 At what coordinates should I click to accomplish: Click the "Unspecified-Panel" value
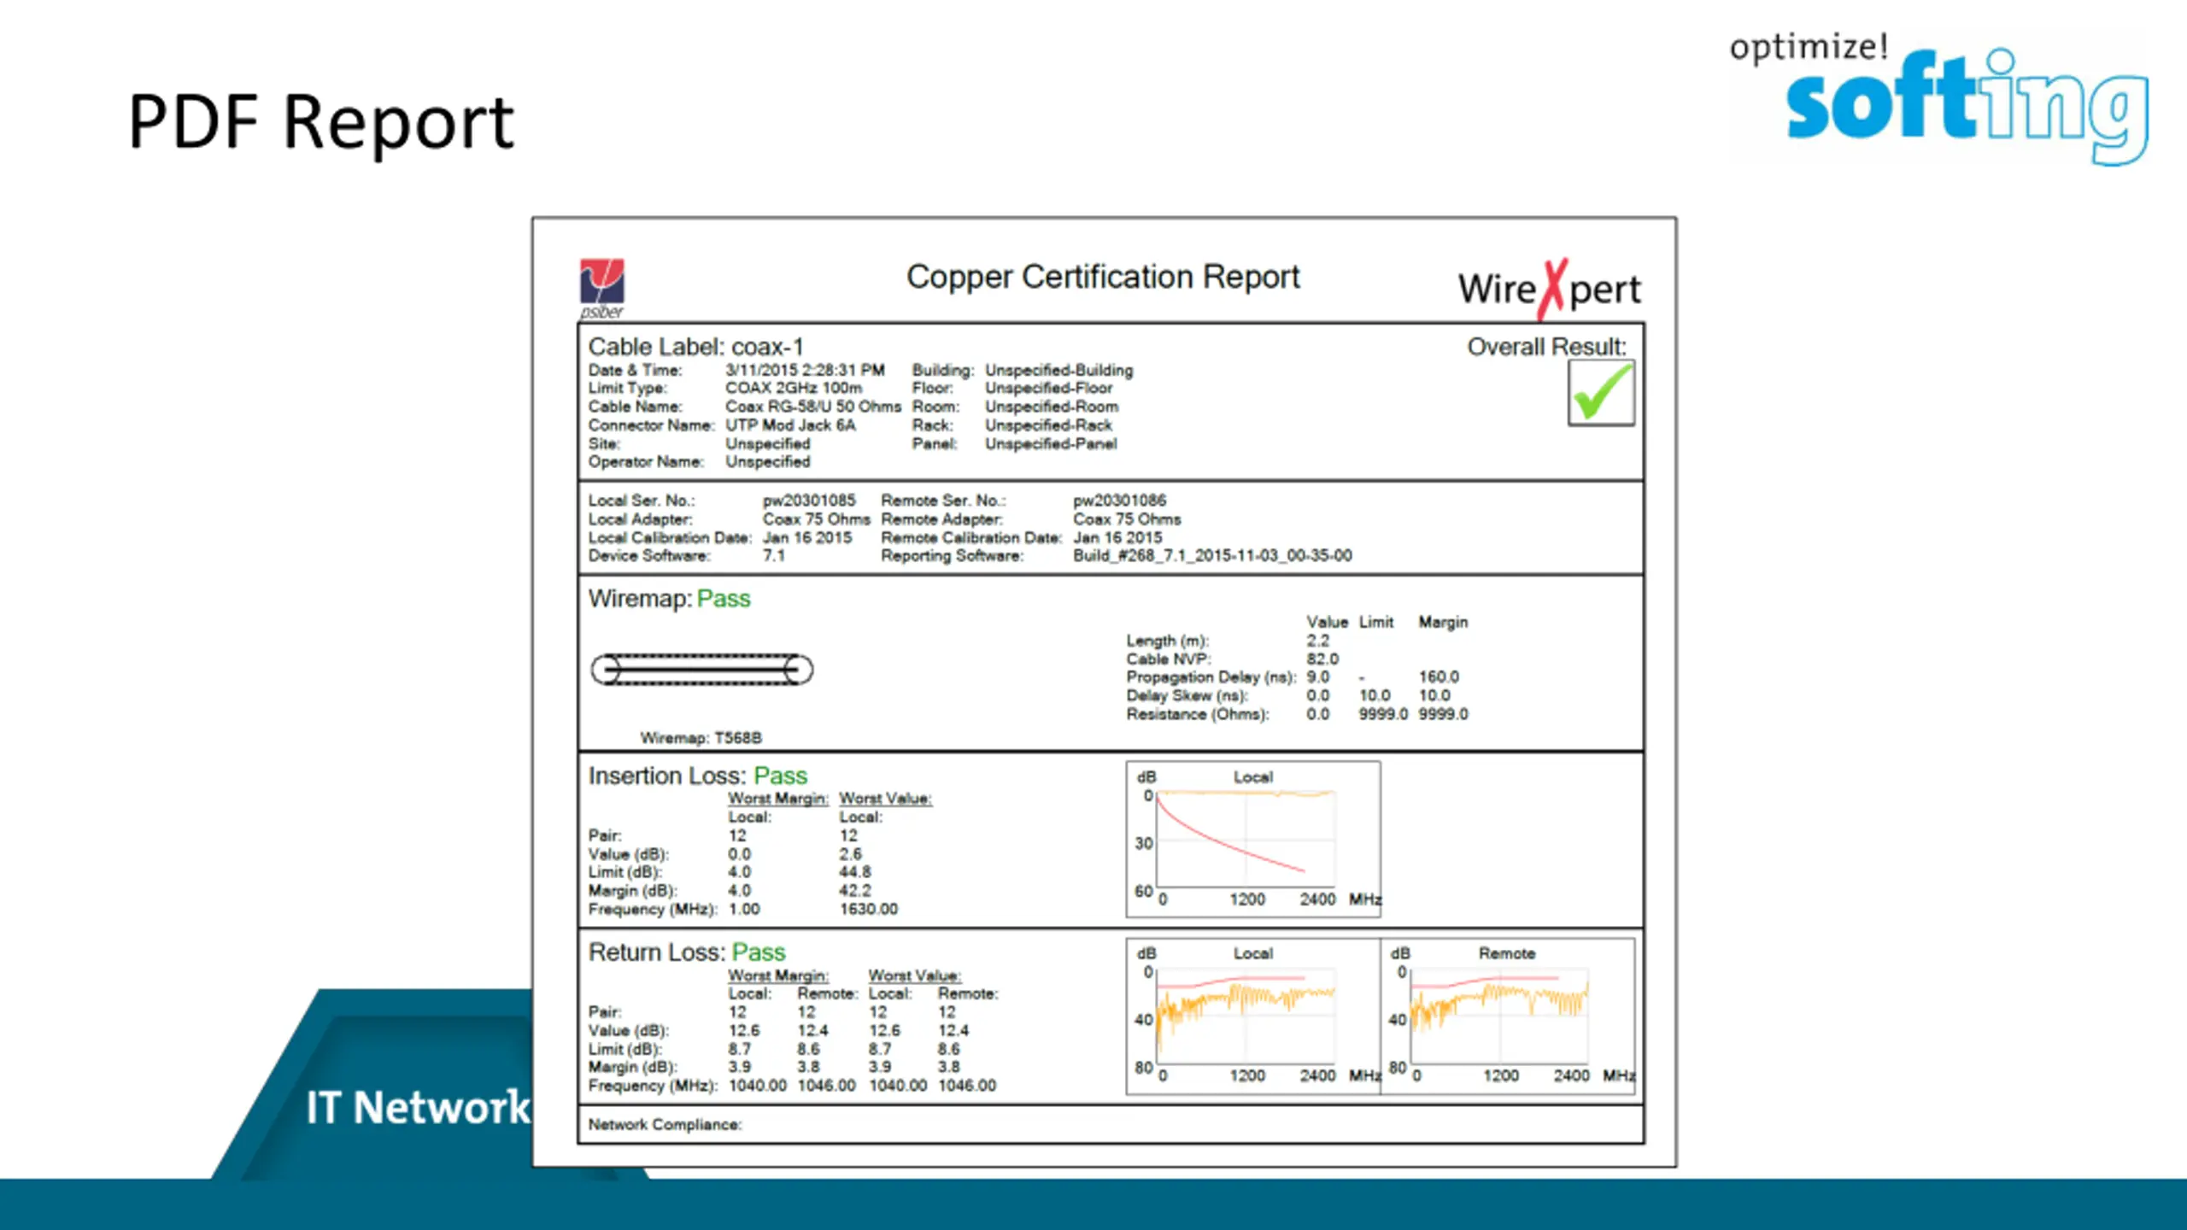click(1051, 443)
